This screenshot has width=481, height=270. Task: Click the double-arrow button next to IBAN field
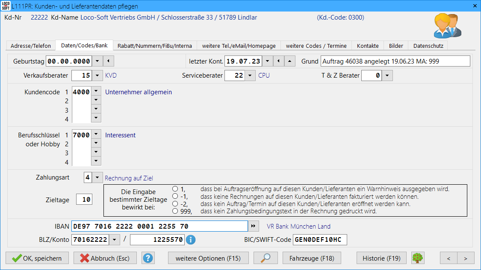tap(254, 226)
